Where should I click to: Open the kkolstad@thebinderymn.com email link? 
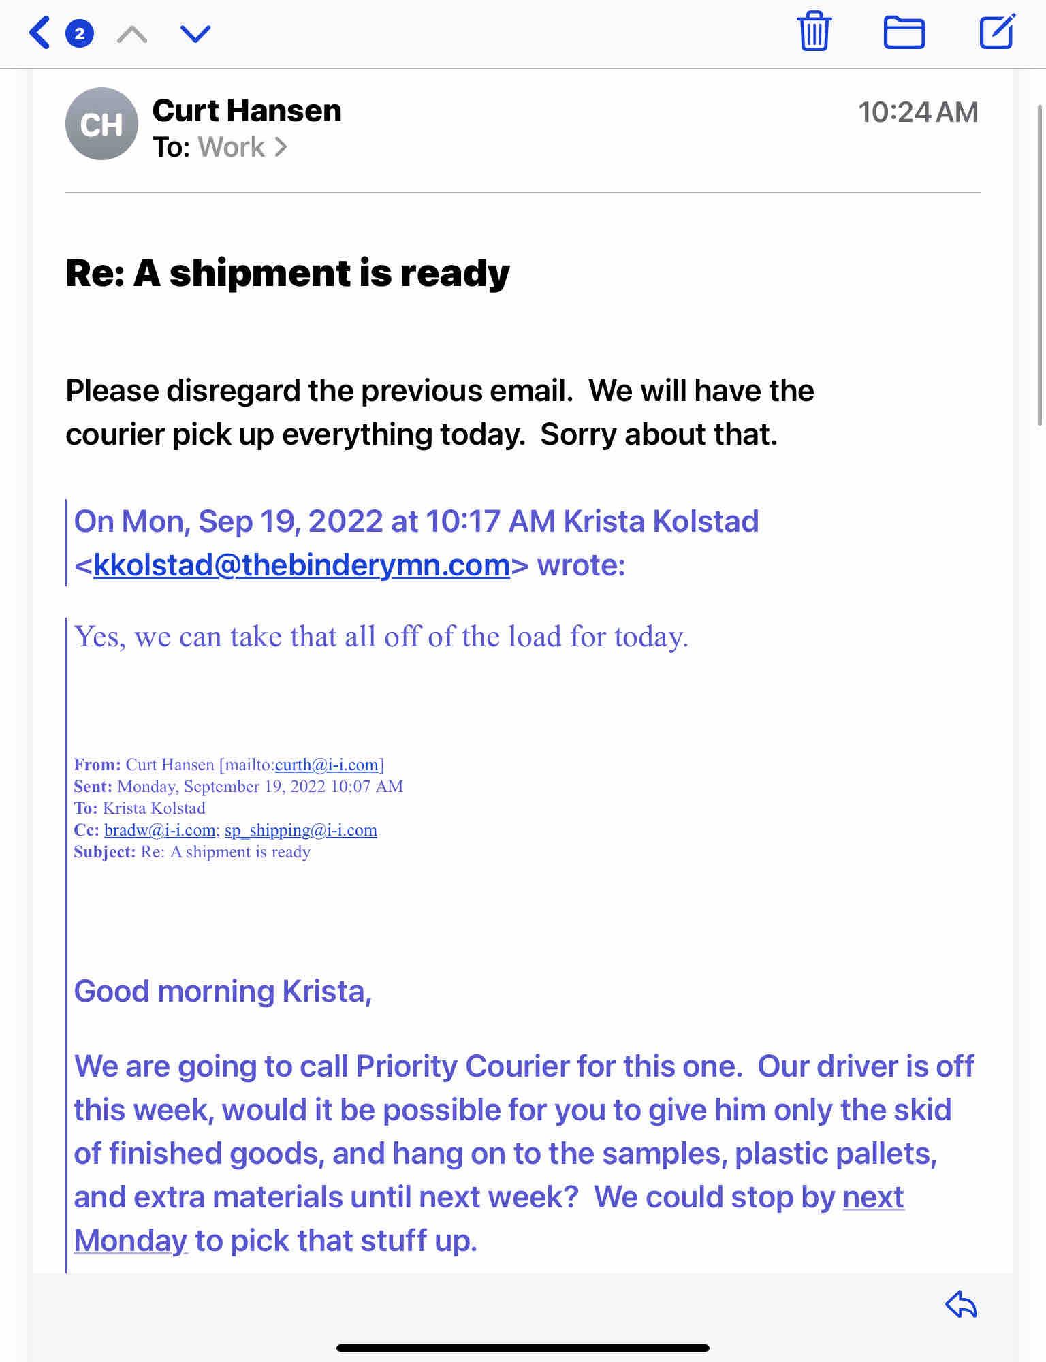[302, 565]
